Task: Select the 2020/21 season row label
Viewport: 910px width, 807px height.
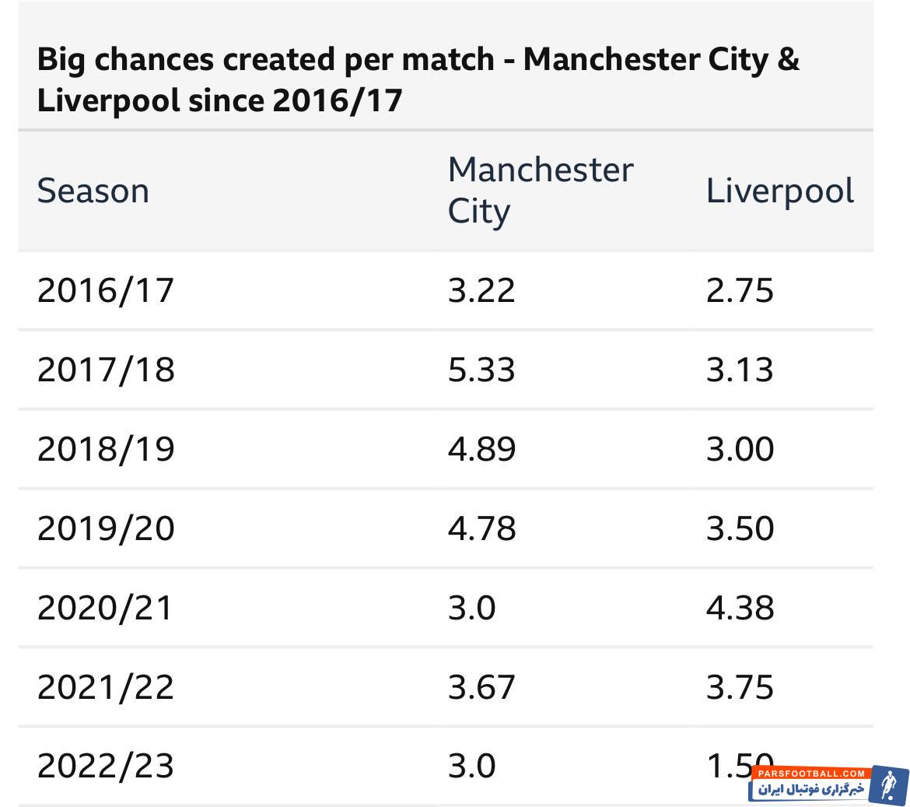Action: tap(104, 608)
